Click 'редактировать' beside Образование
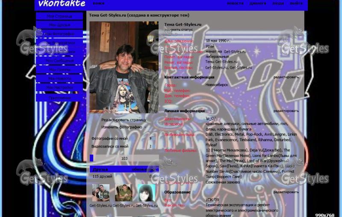Image resolution: width=342 pixels, height=217 pixels. [286, 192]
